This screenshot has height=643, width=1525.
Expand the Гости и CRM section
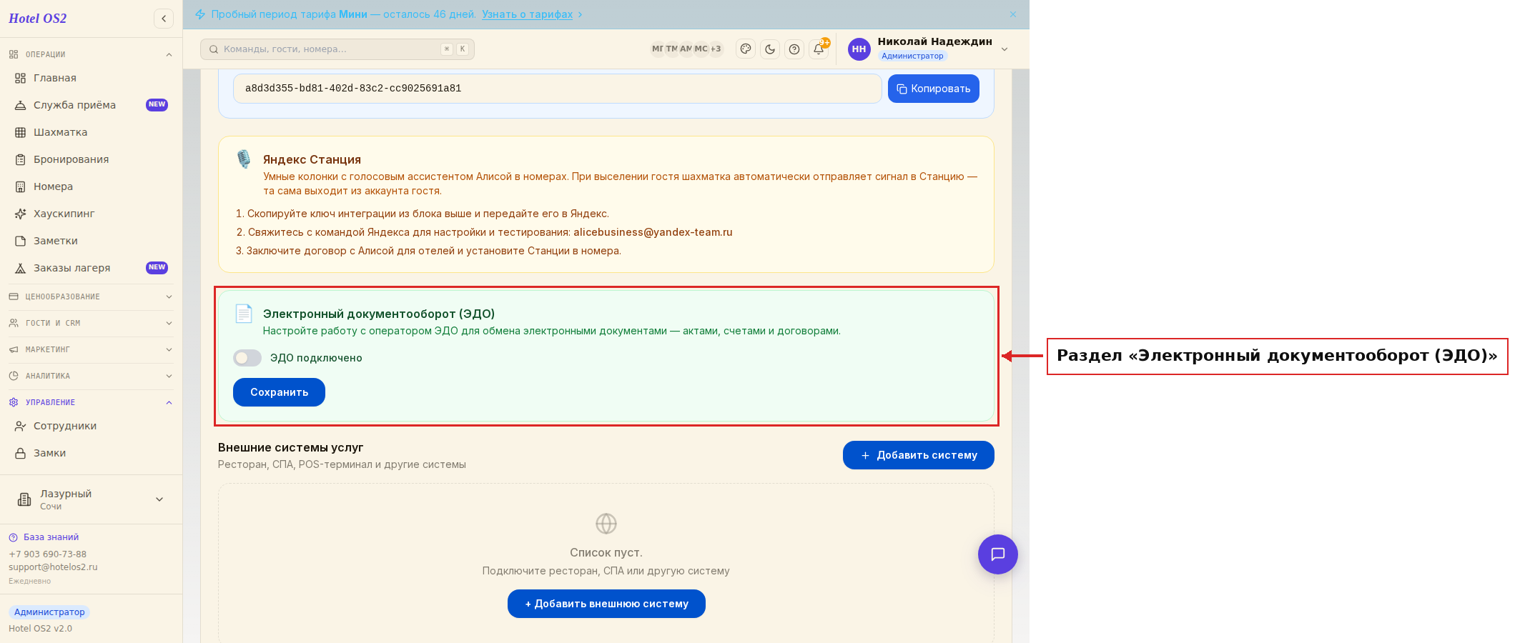point(91,323)
